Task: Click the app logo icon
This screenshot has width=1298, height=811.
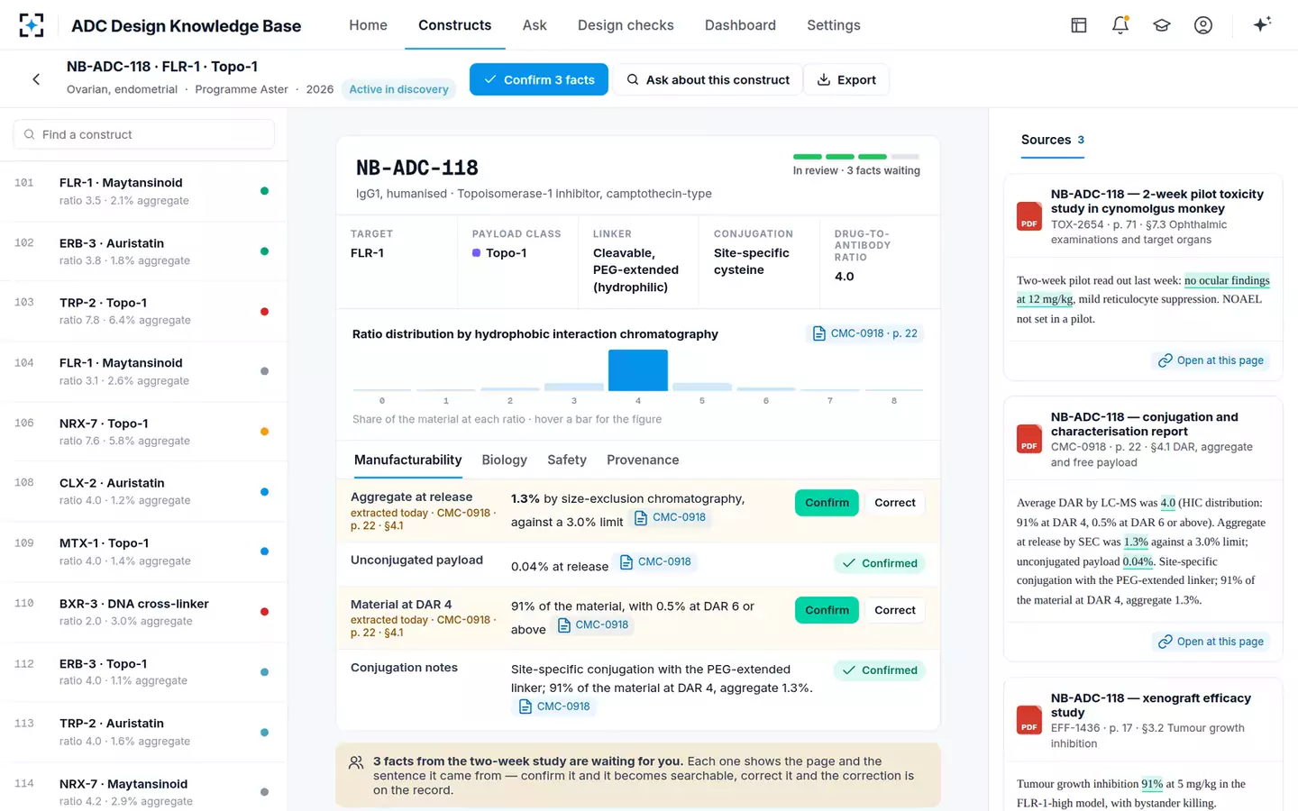Action: coord(32,25)
